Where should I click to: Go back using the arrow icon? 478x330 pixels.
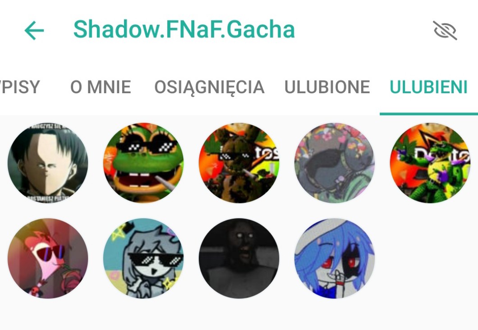tap(34, 31)
